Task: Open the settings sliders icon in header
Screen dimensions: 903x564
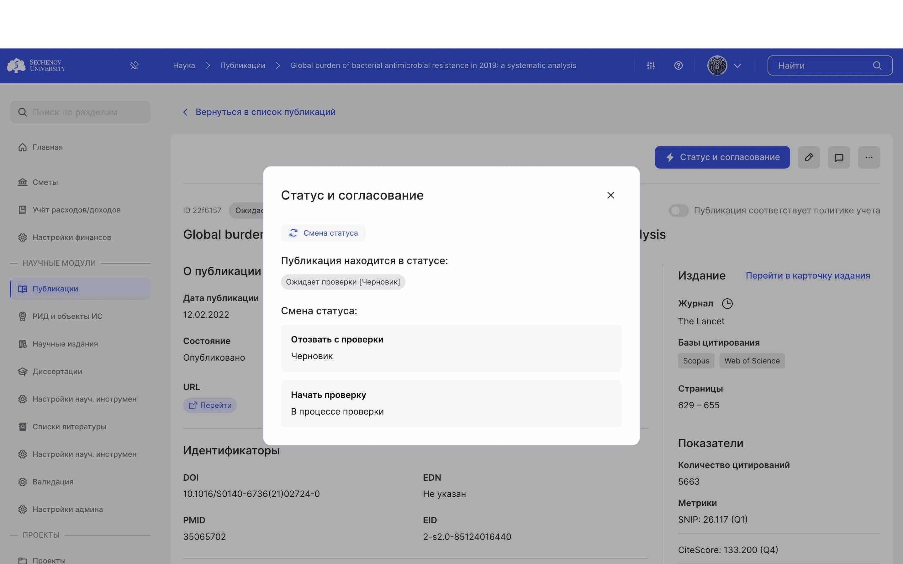Action: 651,66
